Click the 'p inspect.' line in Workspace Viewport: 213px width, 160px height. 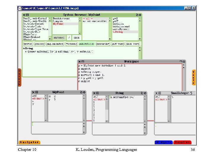point(84,69)
